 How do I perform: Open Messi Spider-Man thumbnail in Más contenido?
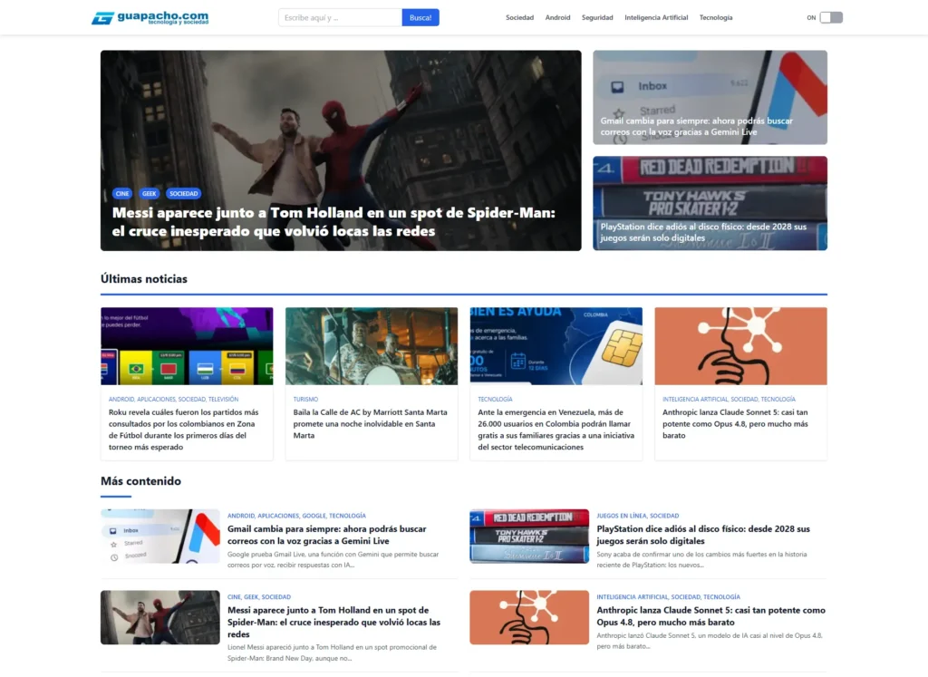(159, 617)
